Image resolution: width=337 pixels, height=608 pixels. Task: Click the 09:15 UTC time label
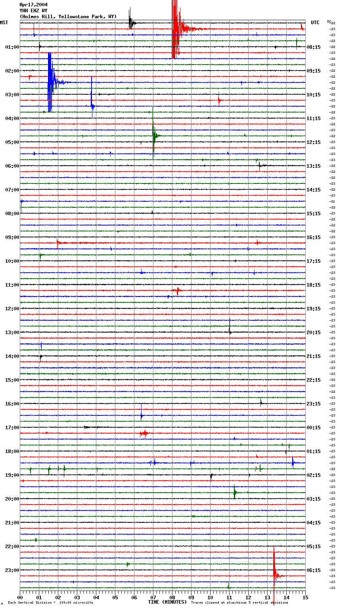click(x=314, y=71)
